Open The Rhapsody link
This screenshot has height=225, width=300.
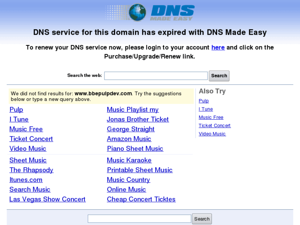click(31, 170)
